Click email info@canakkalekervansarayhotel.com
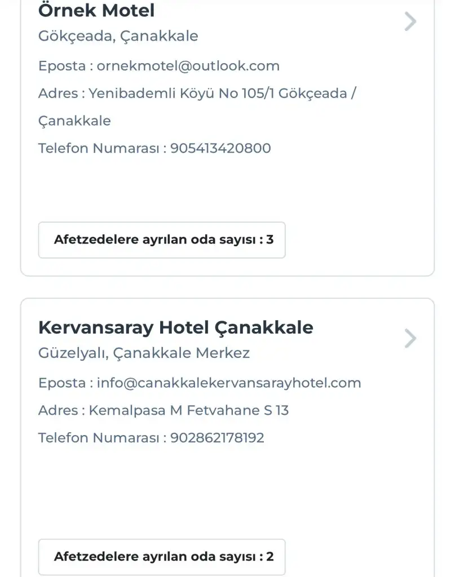 pos(229,383)
